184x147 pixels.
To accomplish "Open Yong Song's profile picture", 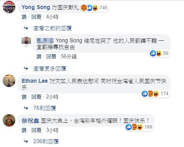I will (9, 7).
